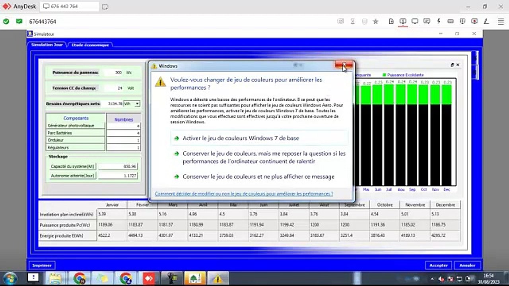Open AnyDesk keyboard settings icon
The height and width of the screenshot is (286, 509).
click(x=451, y=21)
